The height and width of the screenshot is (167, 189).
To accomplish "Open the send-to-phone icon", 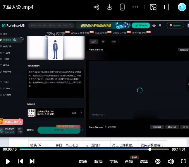I will (x=122, y=7).
